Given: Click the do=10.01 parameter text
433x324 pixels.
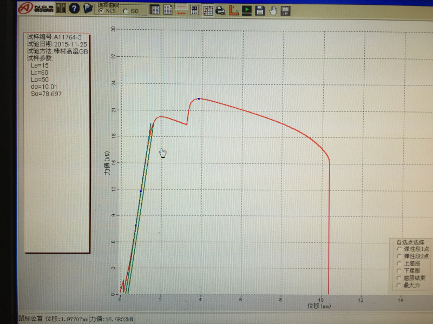Looking at the screenshot, I should click(44, 87).
